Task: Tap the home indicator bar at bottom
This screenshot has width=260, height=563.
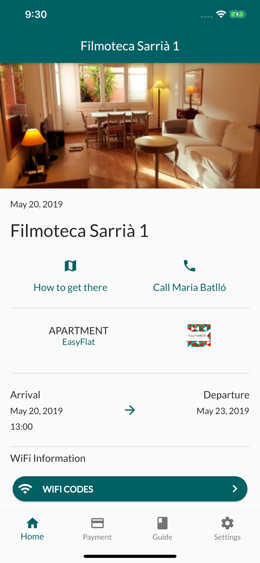Action: pyautogui.click(x=130, y=556)
